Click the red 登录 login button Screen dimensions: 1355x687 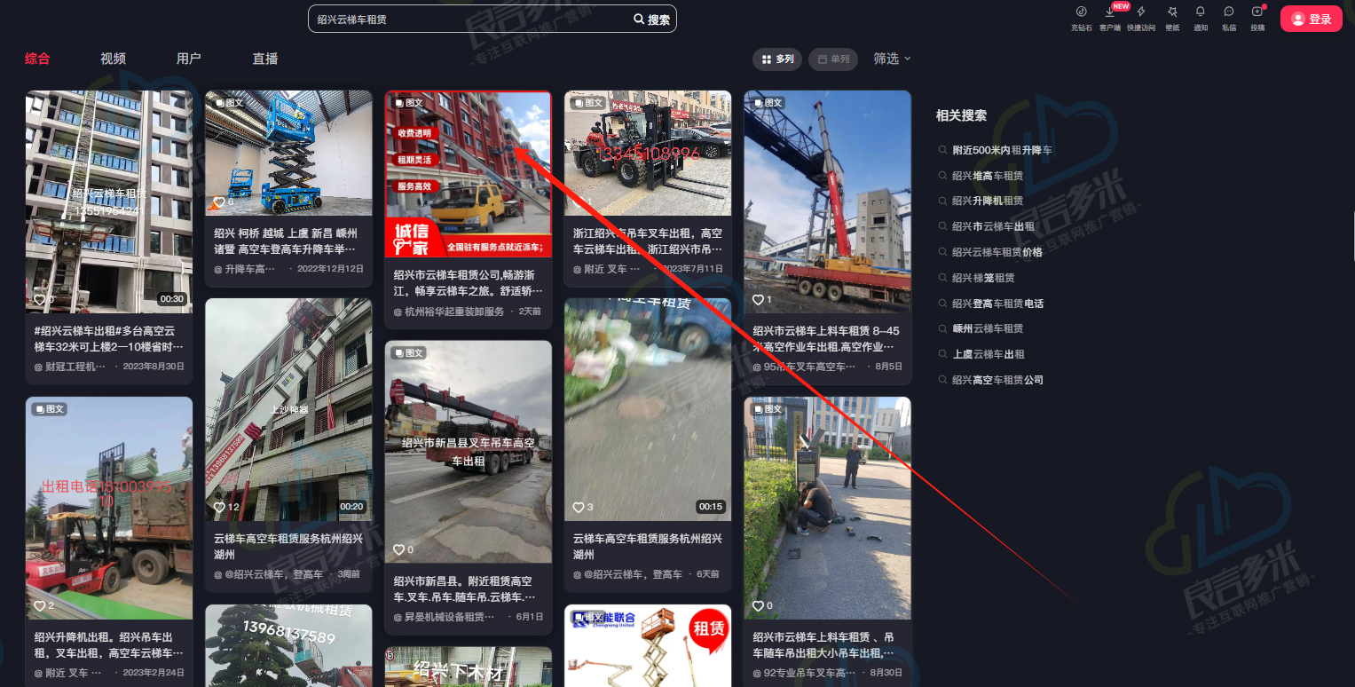pos(1311,19)
